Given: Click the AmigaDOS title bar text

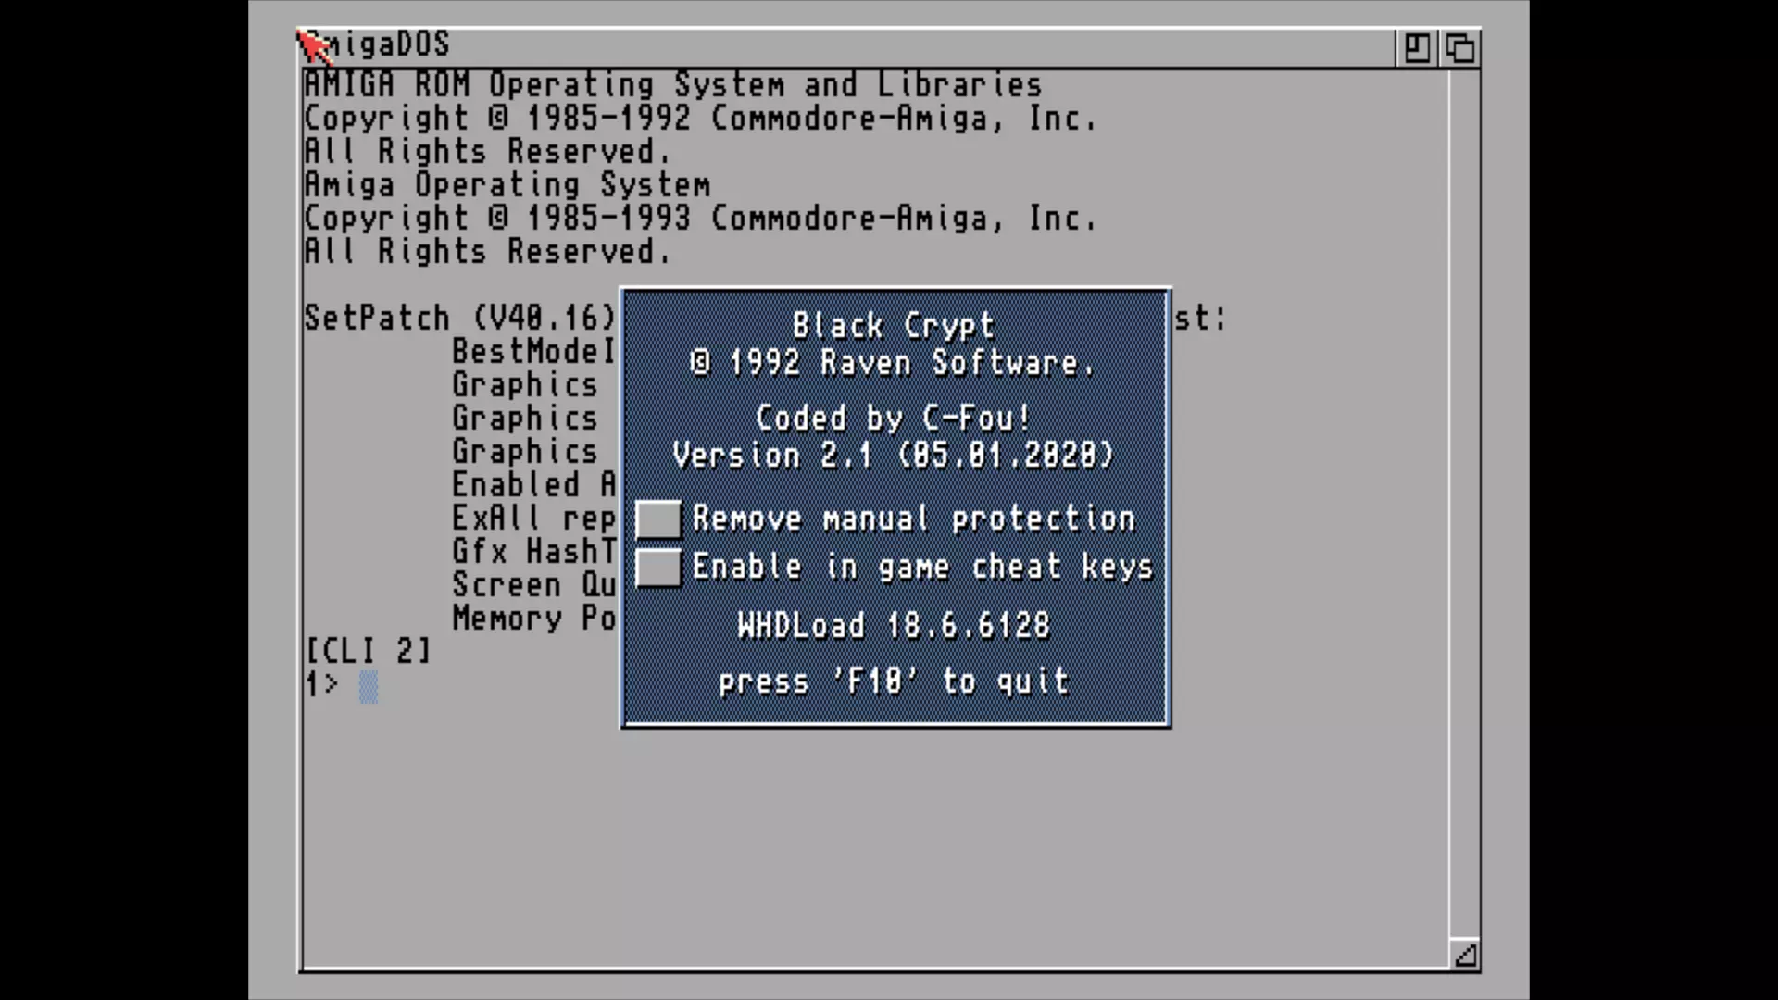Looking at the screenshot, I should click(389, 44).
